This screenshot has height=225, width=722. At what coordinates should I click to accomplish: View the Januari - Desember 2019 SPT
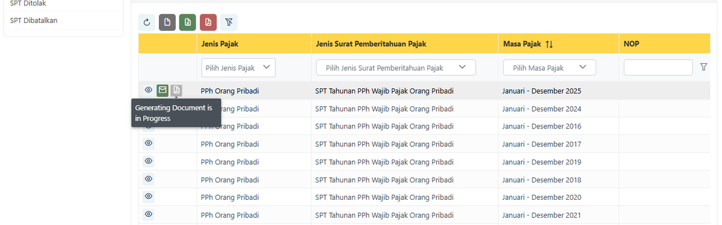[149, 161]
